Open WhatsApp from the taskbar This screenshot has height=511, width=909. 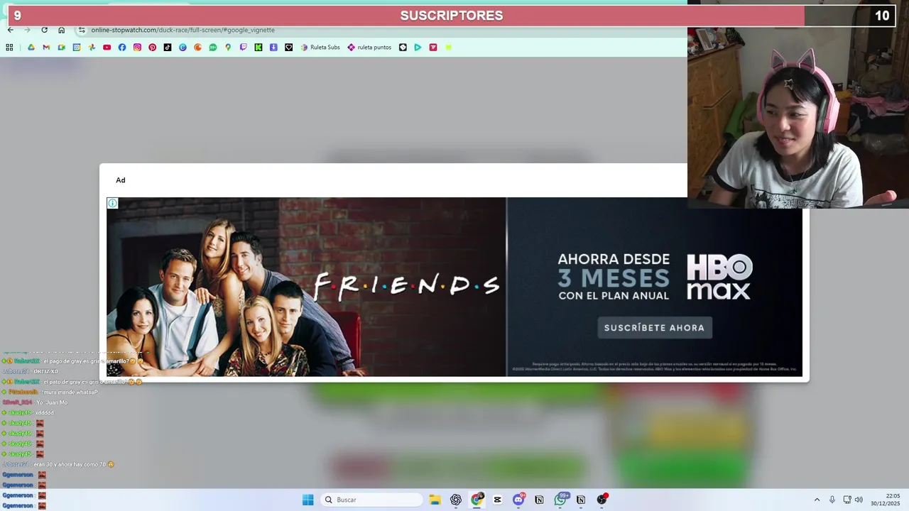[560, 500]
